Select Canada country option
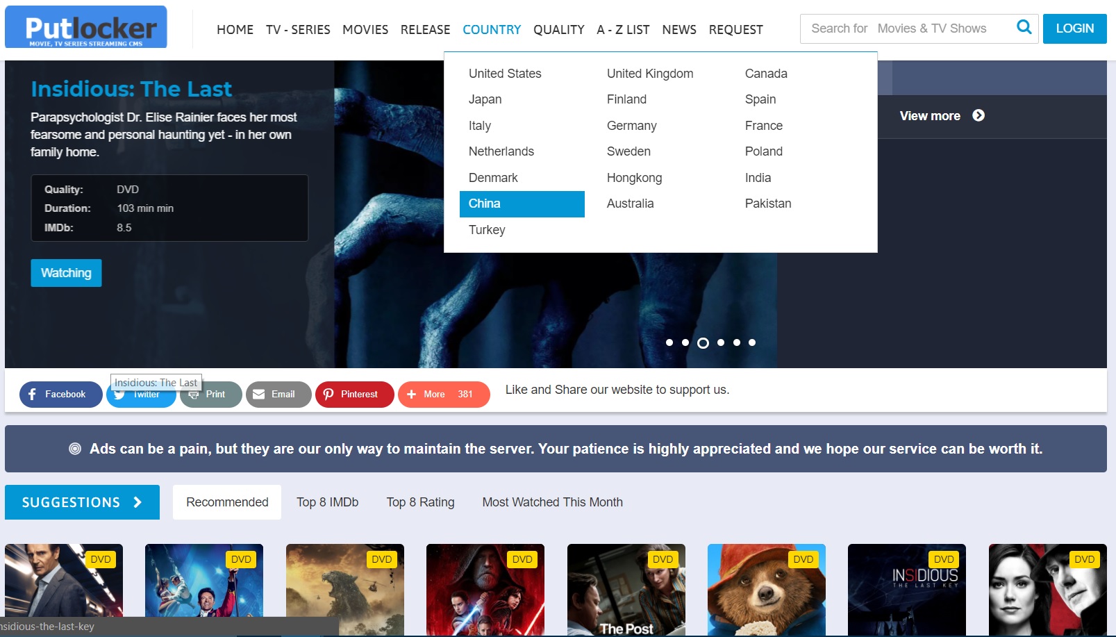The width and height of the screenshot is (1116, 637). point(766,74)
